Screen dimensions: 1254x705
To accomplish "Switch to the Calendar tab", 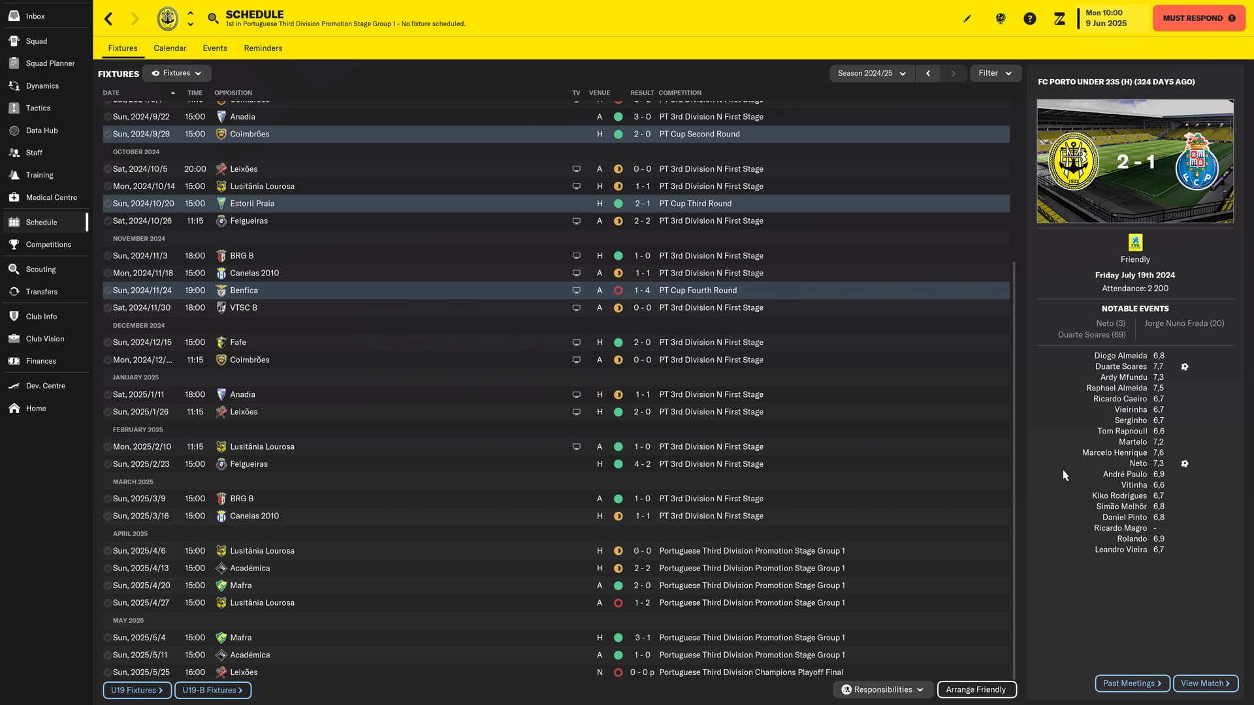I will click(x=170, y=48).
